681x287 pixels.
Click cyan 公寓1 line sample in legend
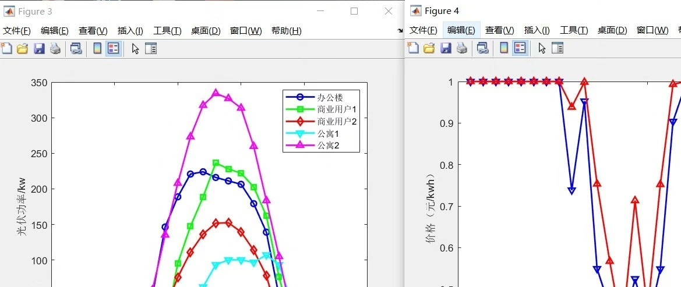(300, 134)
